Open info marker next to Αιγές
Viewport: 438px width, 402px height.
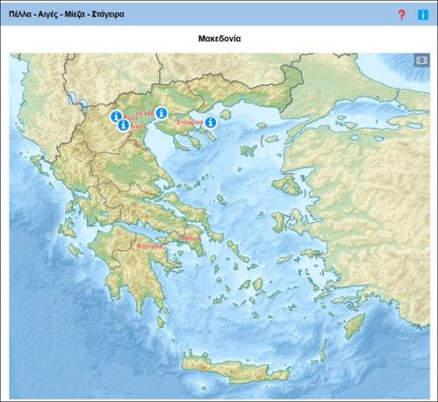pyautogui.click(x=124, y=125)
